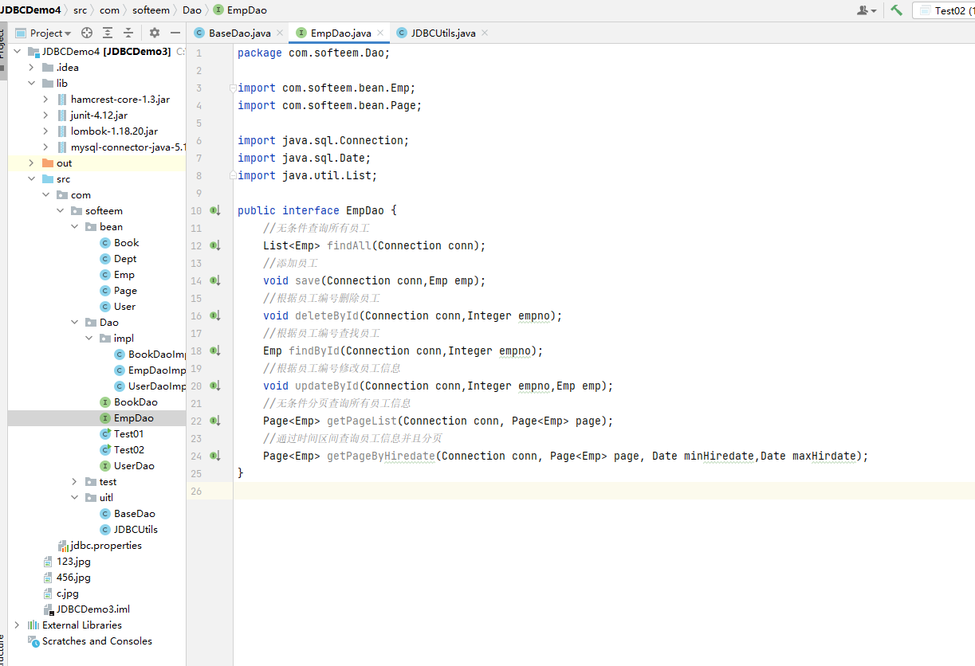Open jdbc.properties file

[106, 545]
